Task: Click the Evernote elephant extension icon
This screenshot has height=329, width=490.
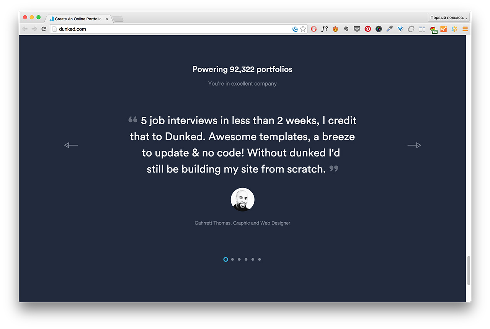Action: coord(346,29)
